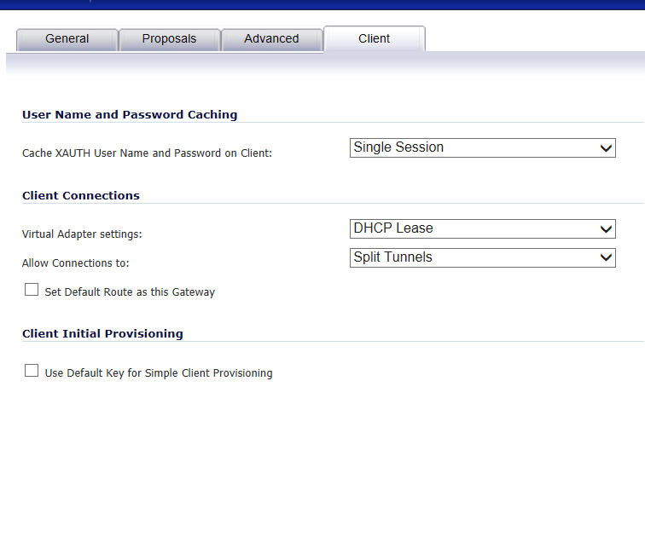Click the 'Set Default Route as this Gateway' label text
The width and height of the screenshot is (645, 560).
pos(130,292)
